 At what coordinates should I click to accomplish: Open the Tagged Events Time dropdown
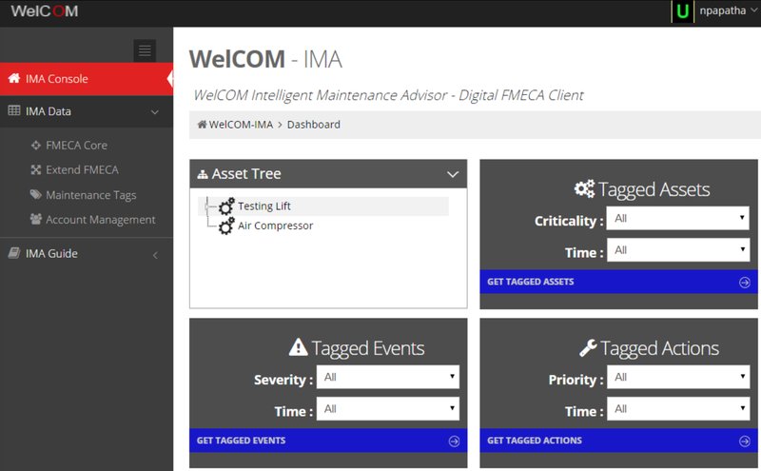point(388,409)
